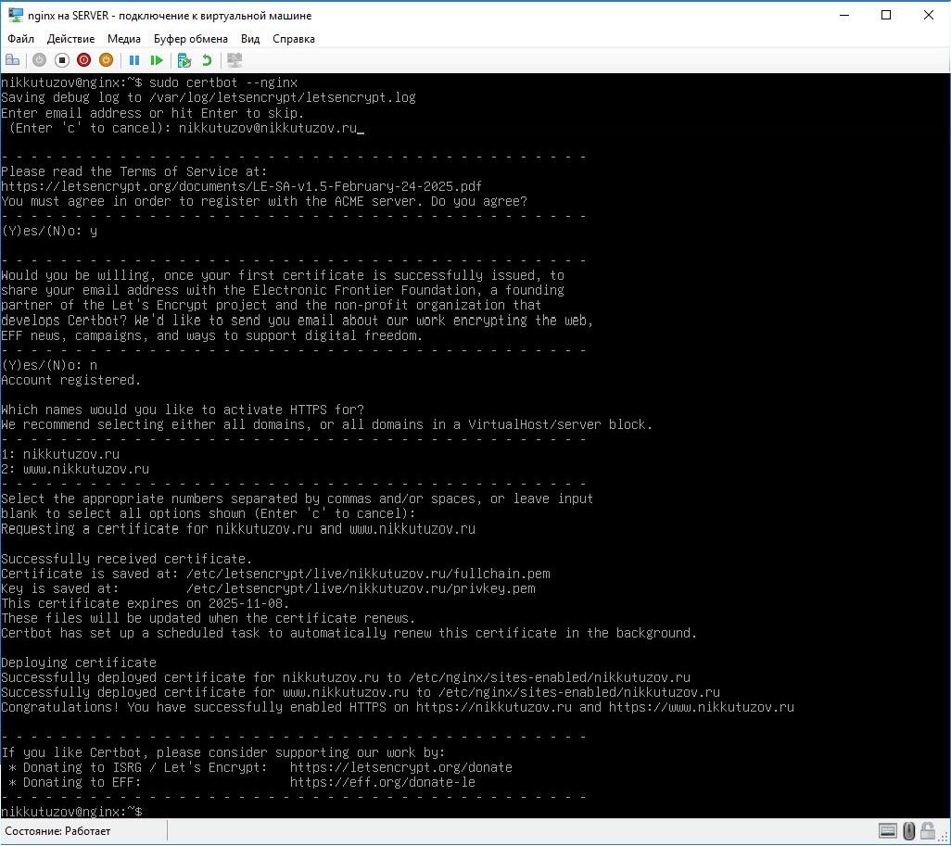The height and width of the screenshot is (846, 951).
Task: Click the grayed-out Start VM icon
Action: tap(39, 60)
